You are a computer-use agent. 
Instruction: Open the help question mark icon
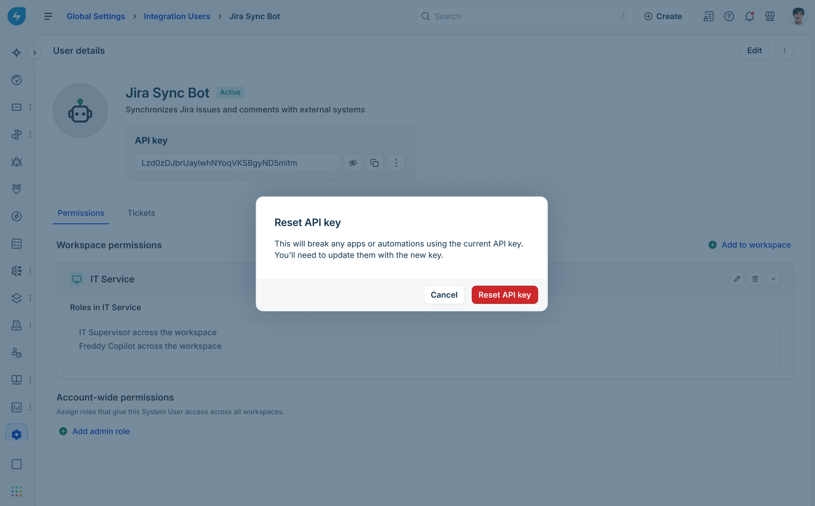729,16
